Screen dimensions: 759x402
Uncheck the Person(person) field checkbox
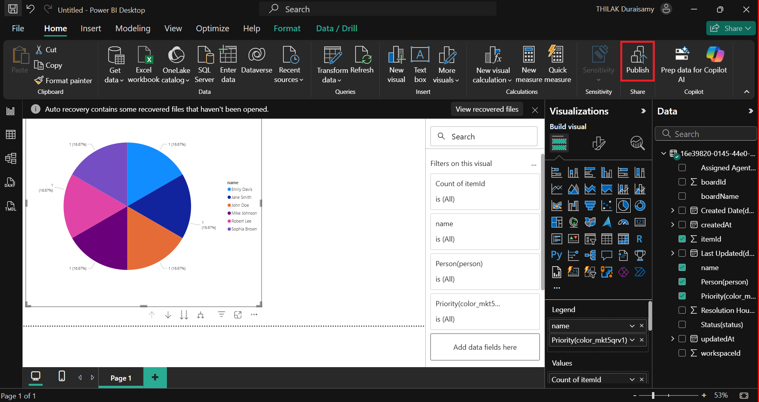click(682, 282)
